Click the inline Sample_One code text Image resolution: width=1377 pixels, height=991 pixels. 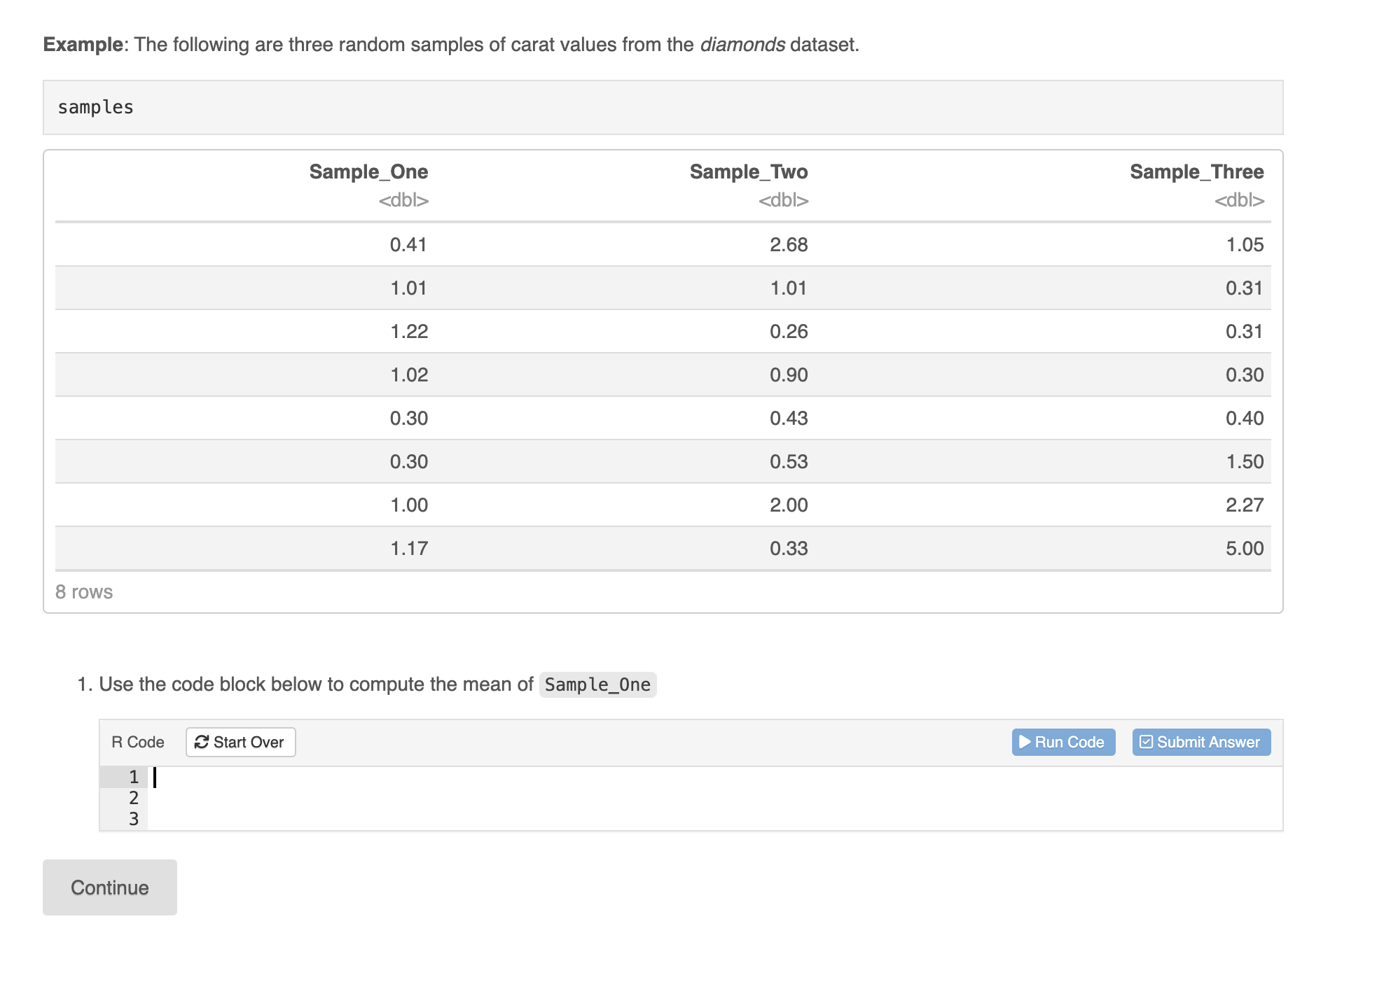point(597,684)
